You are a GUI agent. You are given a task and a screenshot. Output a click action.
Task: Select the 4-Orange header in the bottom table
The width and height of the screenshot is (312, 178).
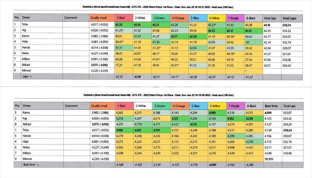pyautogui.click(x=179, y=106)
